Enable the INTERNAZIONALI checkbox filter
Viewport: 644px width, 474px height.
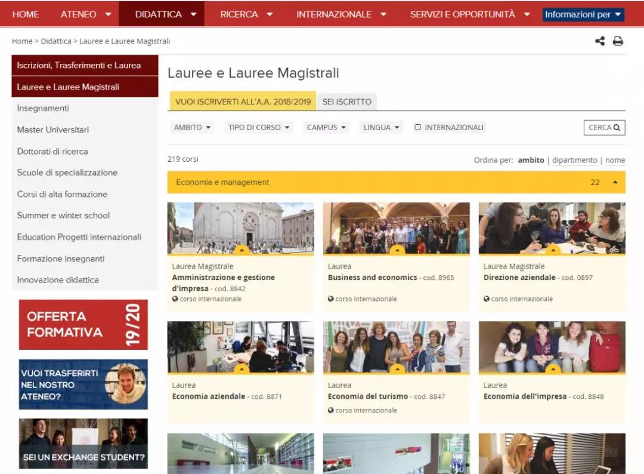(x=418, y=128)
